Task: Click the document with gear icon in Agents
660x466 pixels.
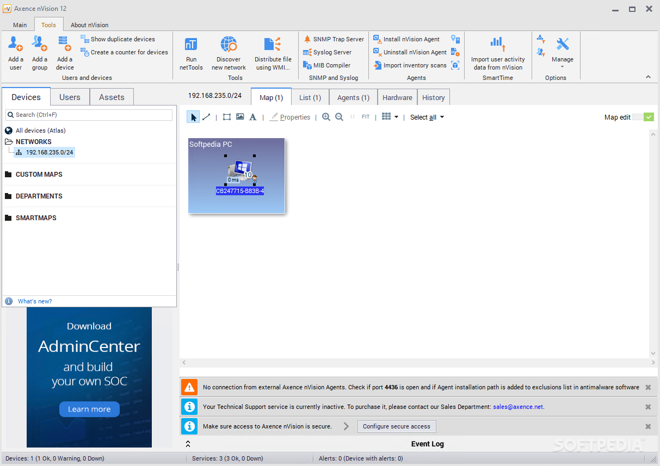Action: (x=455, y=52)
